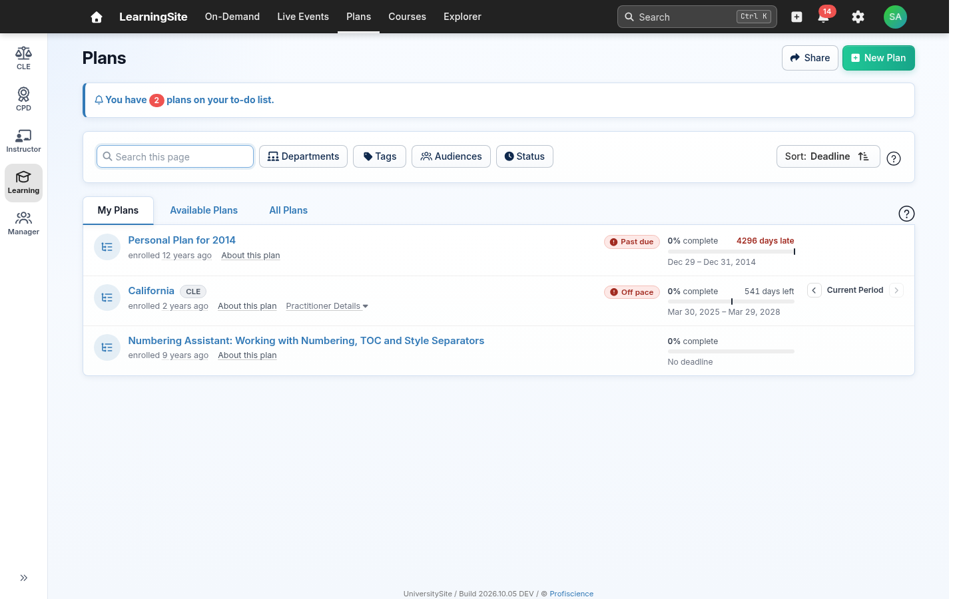Click plan icon for California plan
Viewport: 959px width, 599px height.
click(x=107, y=298)
